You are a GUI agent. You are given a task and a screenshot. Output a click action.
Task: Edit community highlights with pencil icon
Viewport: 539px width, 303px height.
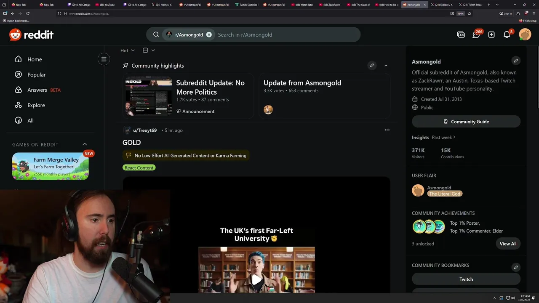pyautogui.click(x=372, y=65)
